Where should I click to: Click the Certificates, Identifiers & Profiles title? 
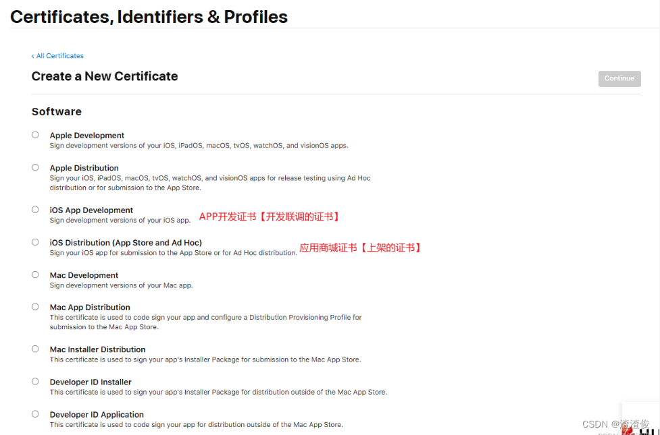149,17
